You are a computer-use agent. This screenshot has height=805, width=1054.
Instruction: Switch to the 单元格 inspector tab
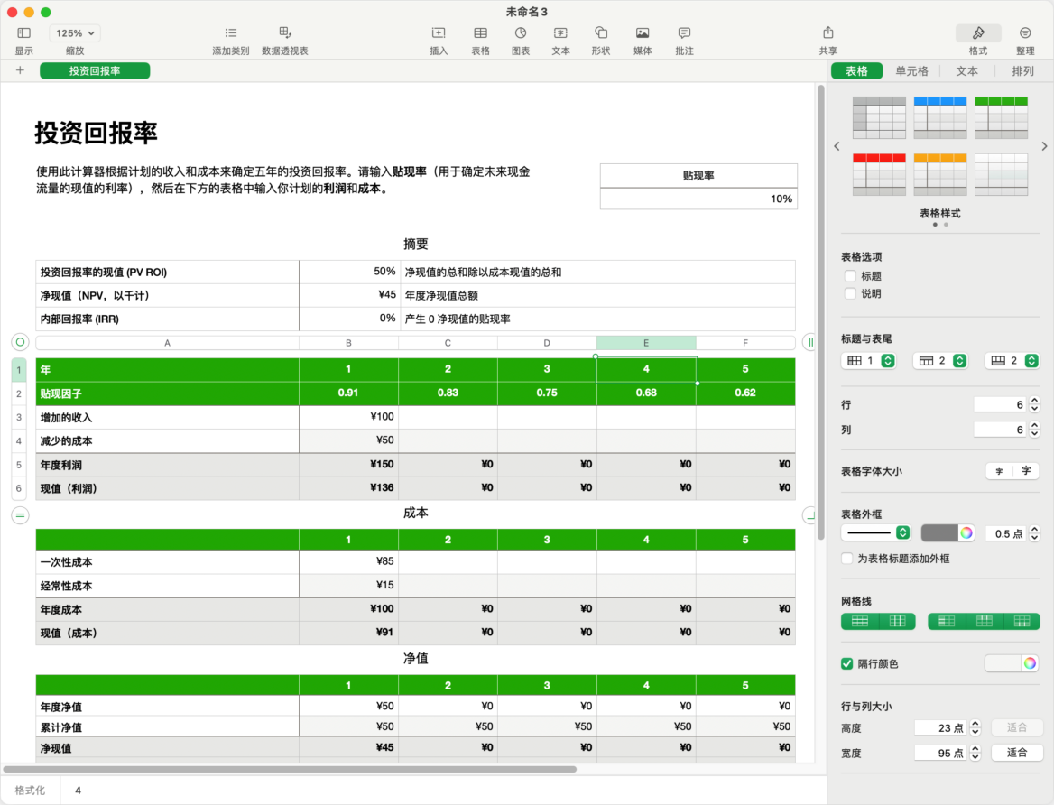911,71
